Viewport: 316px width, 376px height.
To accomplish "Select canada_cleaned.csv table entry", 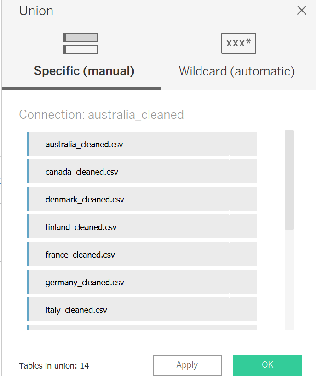I will tap(142, 172).
